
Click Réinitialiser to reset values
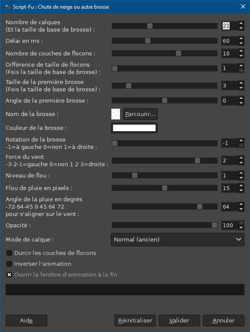coord(135,320)
